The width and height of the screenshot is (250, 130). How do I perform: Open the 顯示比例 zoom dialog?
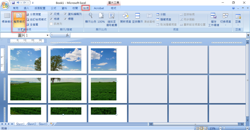(x=91, y=18)
